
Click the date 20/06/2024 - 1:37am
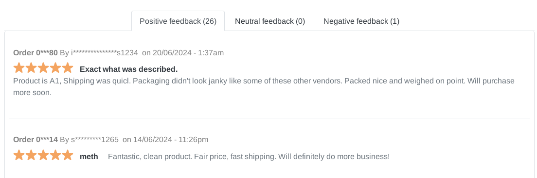click(188, 52)
